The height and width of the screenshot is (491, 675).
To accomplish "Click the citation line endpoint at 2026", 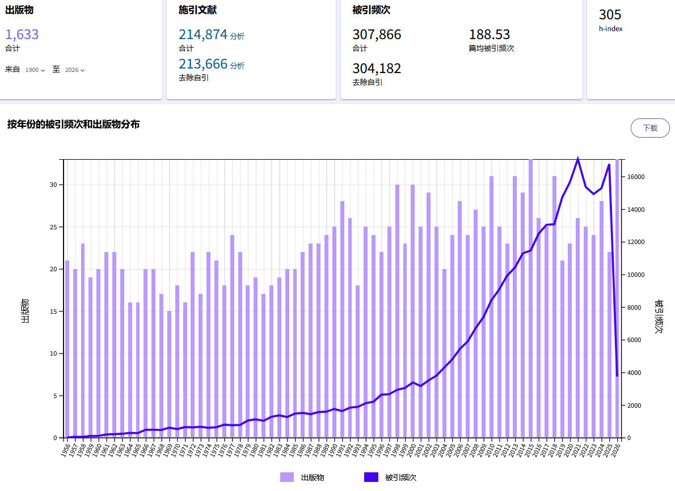I will [617, 375].
